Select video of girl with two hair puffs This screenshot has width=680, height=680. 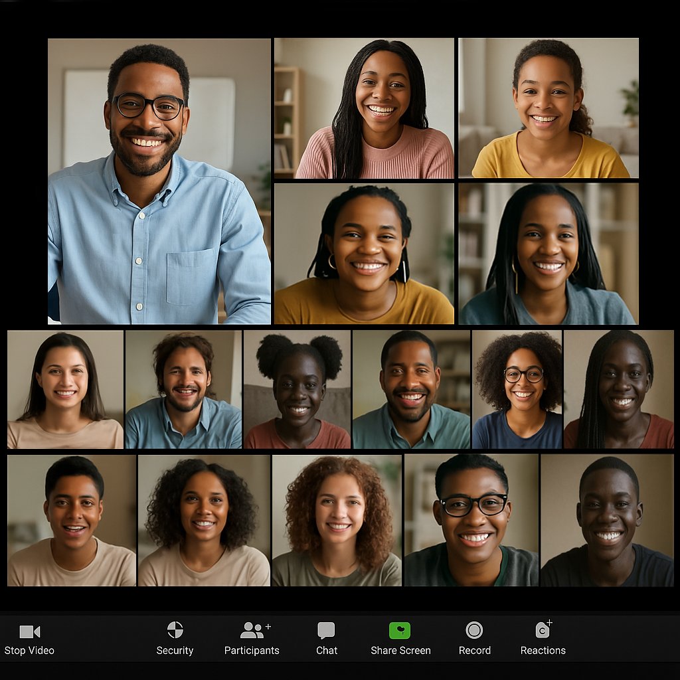point(297,389)
